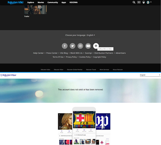This screenshot has width=161, height=145.
Task: Read the Terms Of Use link
Action: tap(58, 57)
